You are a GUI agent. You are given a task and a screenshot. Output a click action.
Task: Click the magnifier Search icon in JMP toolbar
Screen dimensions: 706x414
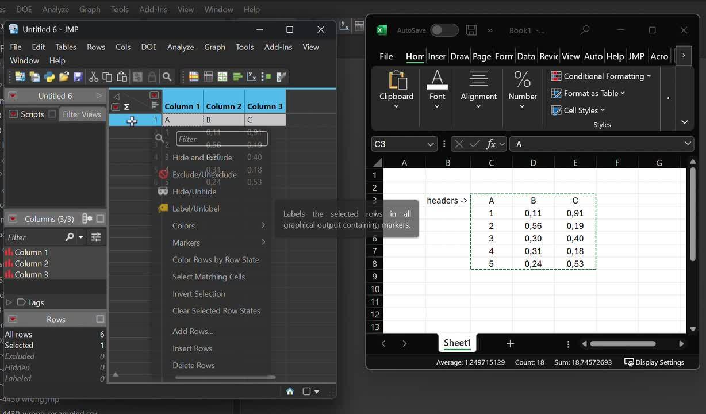pyautogui.click(x=167, y=76)
